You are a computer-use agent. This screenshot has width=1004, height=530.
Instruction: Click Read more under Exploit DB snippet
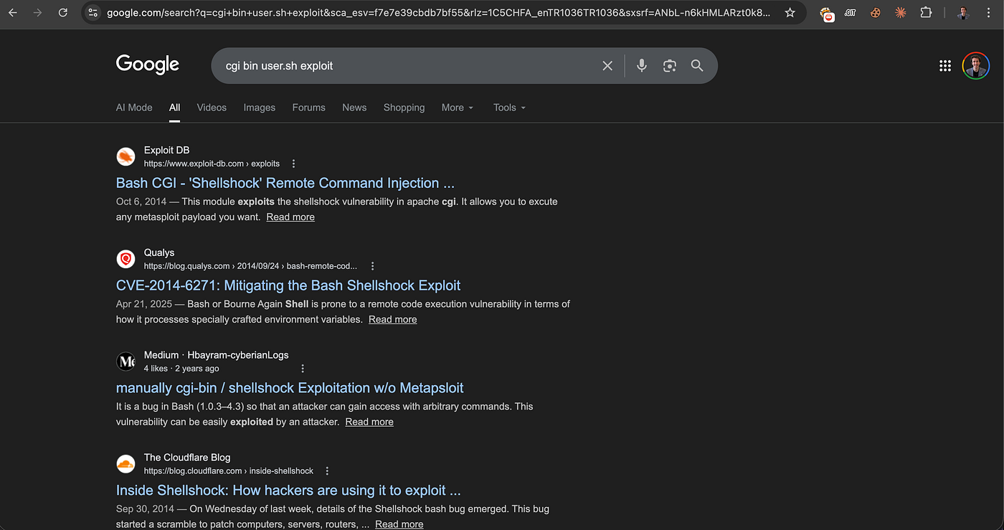click(x=290, y=217)
